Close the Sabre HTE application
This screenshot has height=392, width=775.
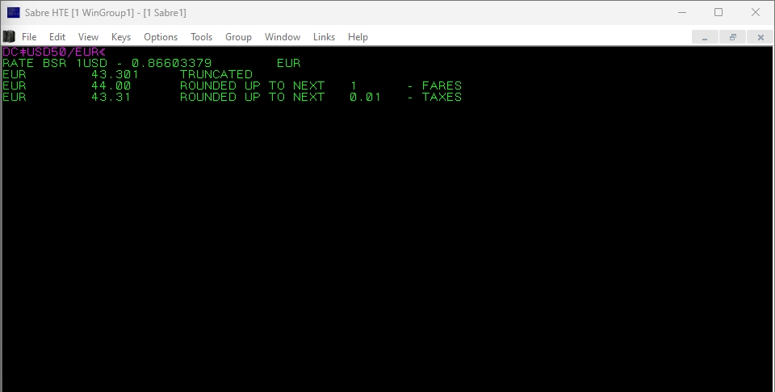click(x=755, y=12)
